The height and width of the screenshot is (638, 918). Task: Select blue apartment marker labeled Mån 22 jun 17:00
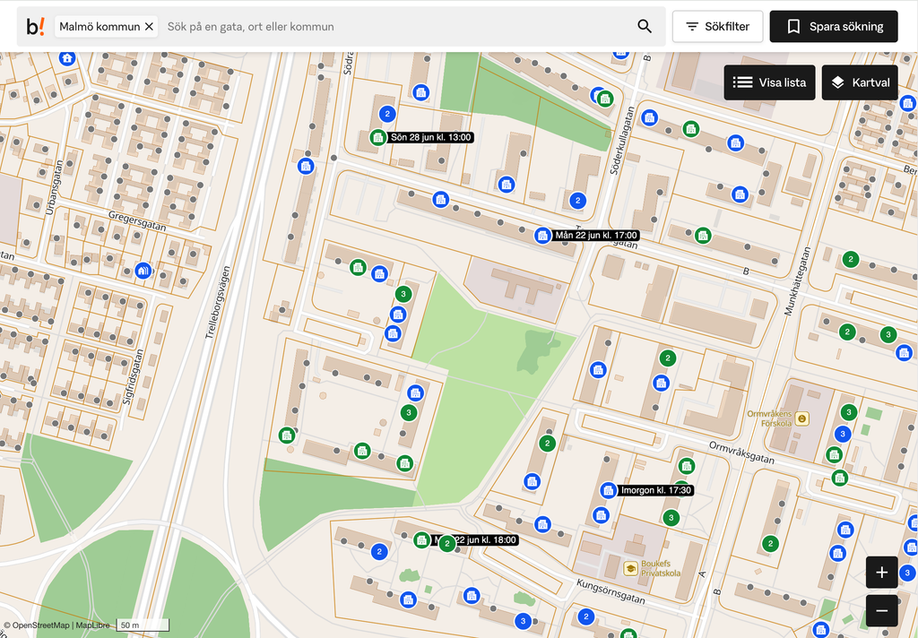[542, 236]
